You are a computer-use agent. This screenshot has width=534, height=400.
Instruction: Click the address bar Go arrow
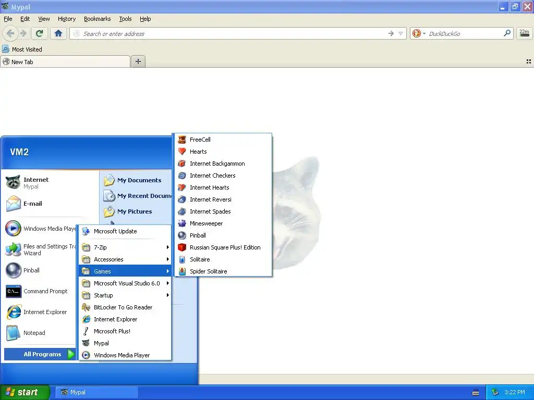[x=391, y=33]
